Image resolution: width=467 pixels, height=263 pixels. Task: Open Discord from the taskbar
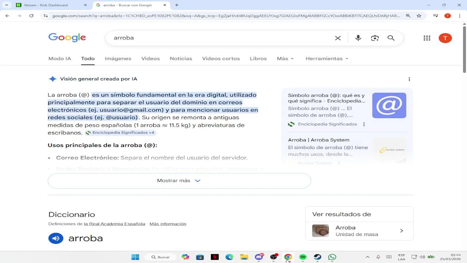(x=259, y=257)
